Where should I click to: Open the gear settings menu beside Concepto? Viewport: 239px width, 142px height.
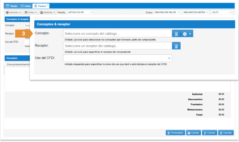(x=187, y=34)
